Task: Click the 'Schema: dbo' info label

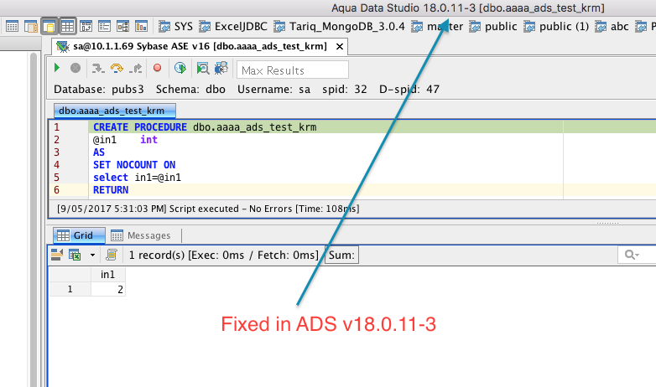Action: pos(190,90)
